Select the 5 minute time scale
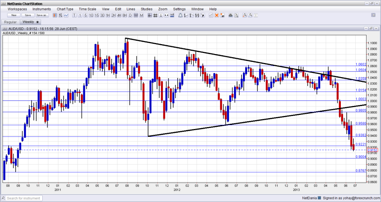The width and height of the screenshot is (381, 202). tap(86, 15)
